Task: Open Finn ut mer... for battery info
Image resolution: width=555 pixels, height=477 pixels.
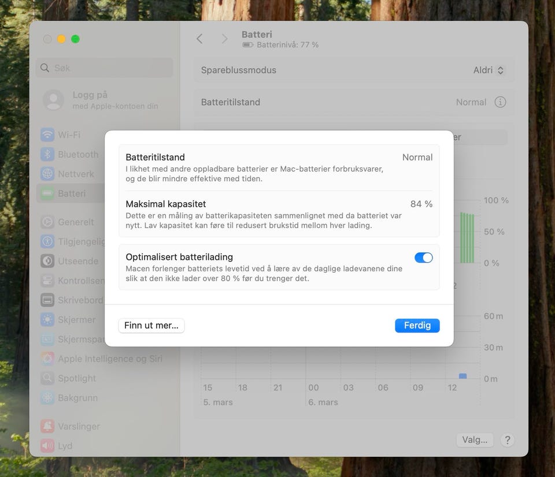Action: point(151,325)
